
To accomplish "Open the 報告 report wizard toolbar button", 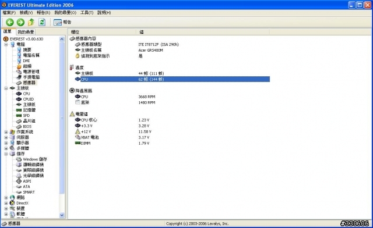I will tap(62, 22).
